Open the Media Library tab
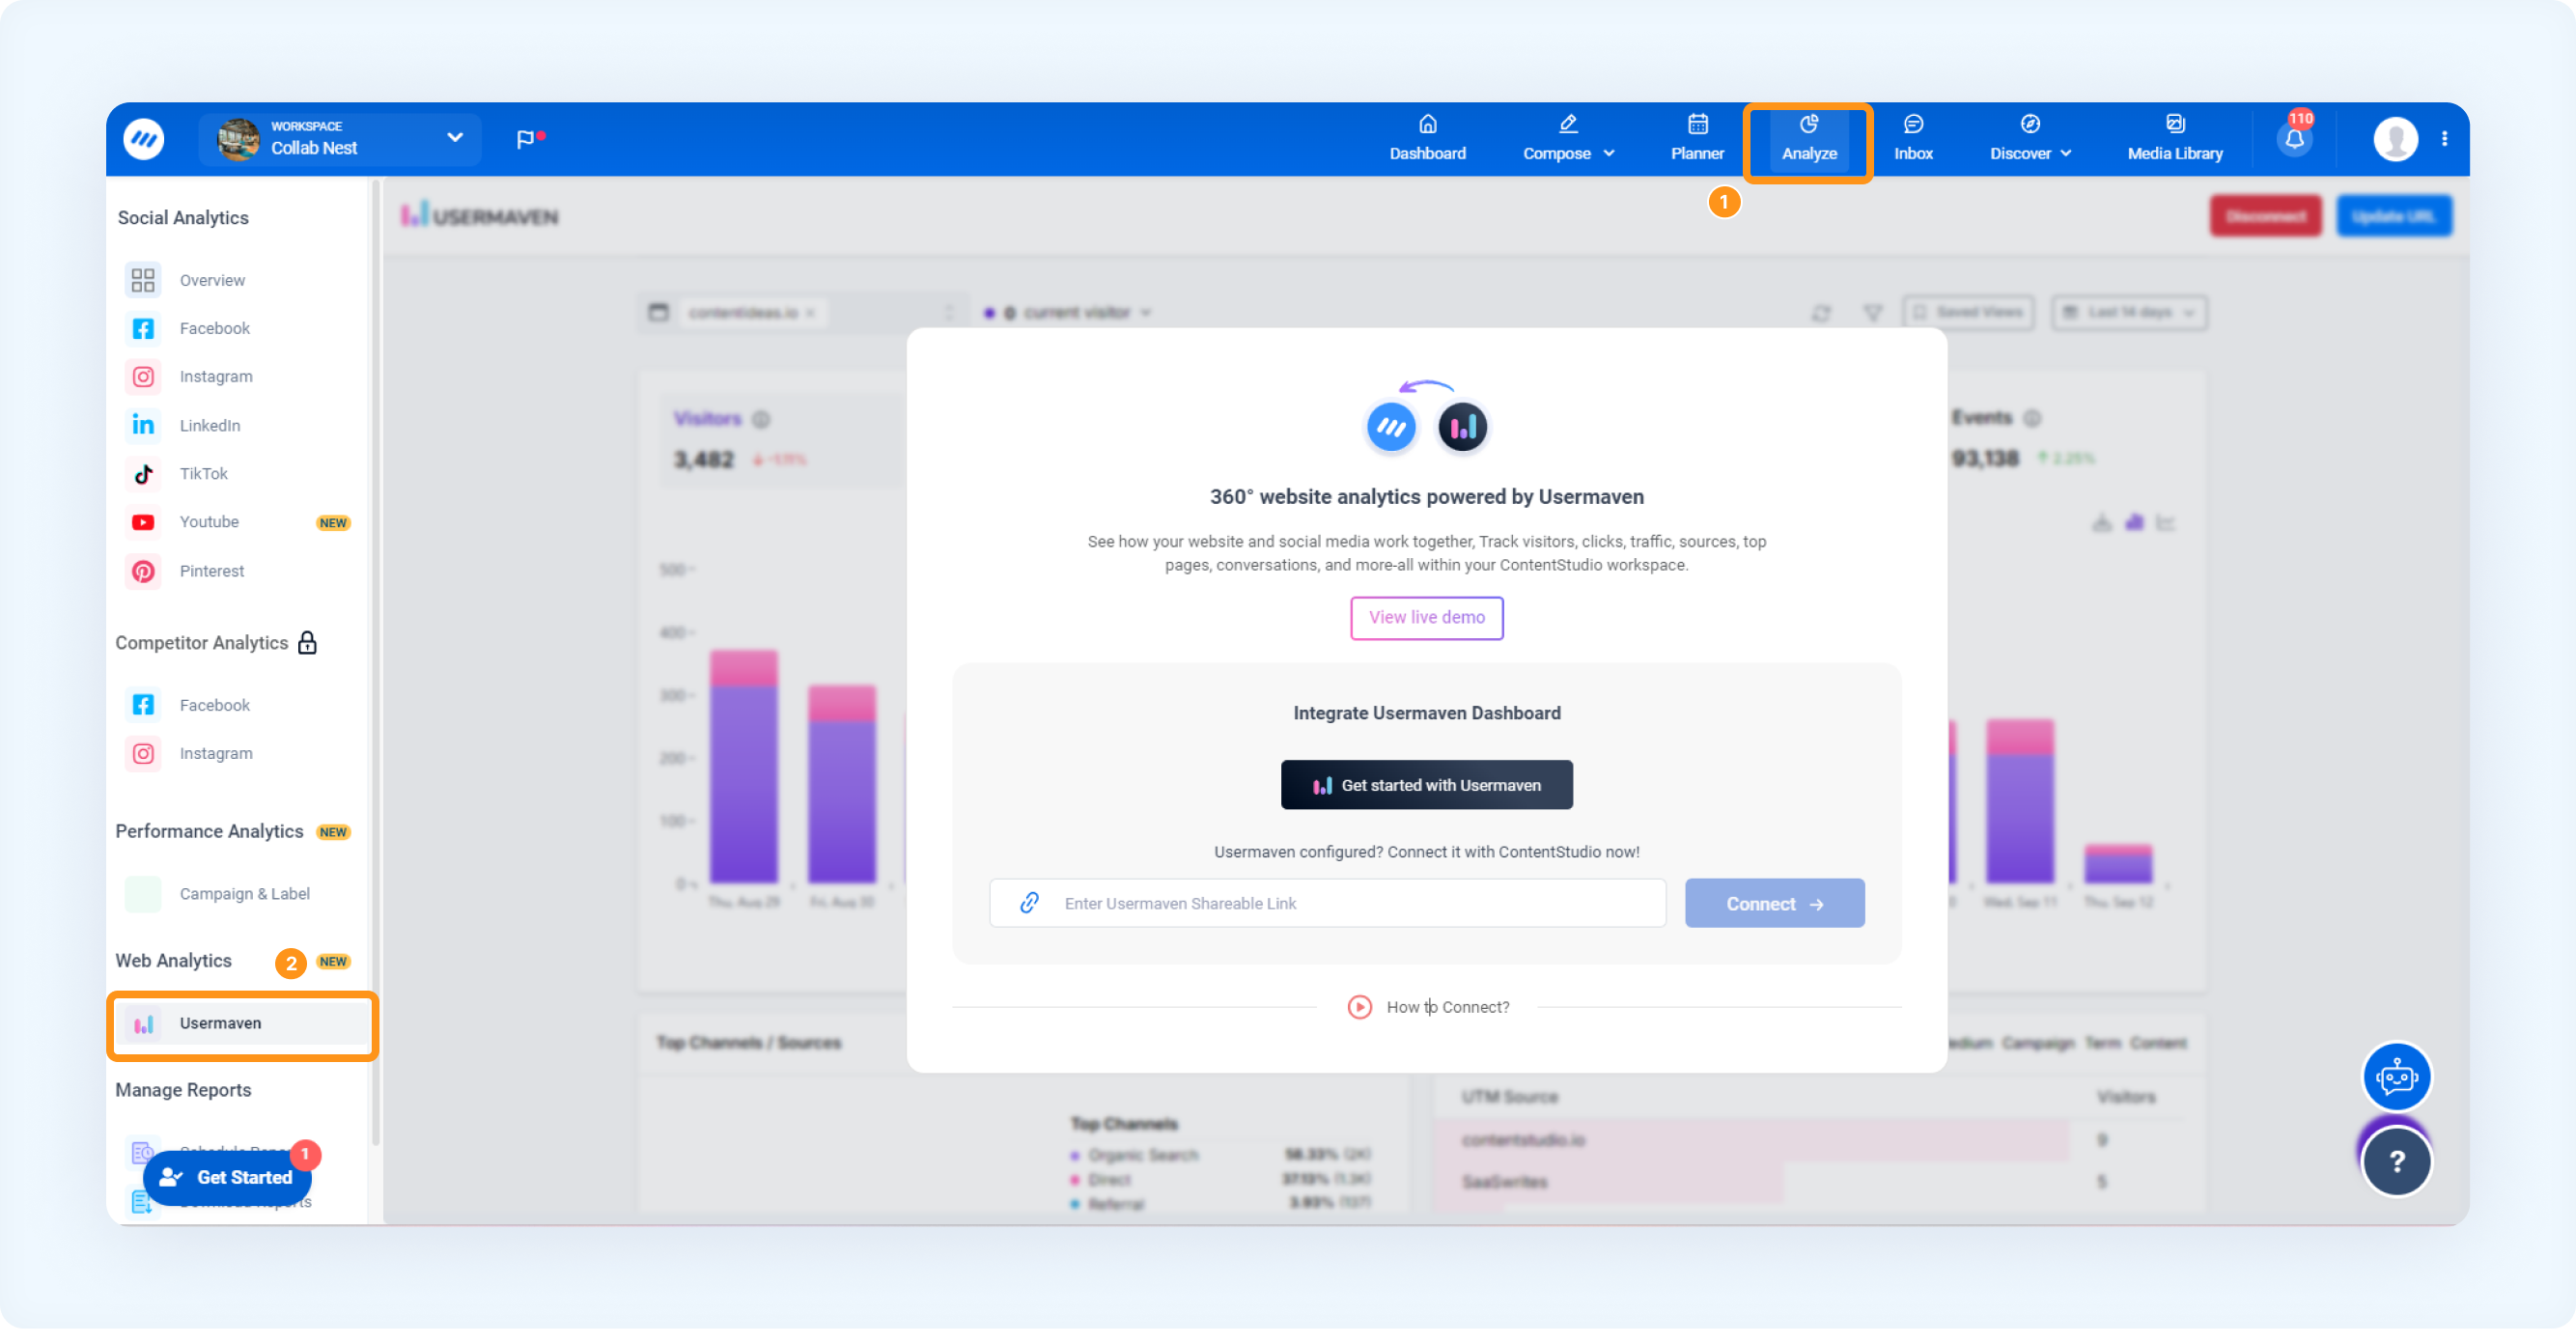Screen dimensions: 2576x1343 coord(2174,139)
